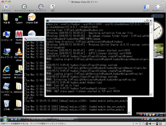Image resolution: width=166 pixels, height=126 pixels.
Task: Select the Lhaplus 圧縮 desktop shortcut
Action: 32,18
